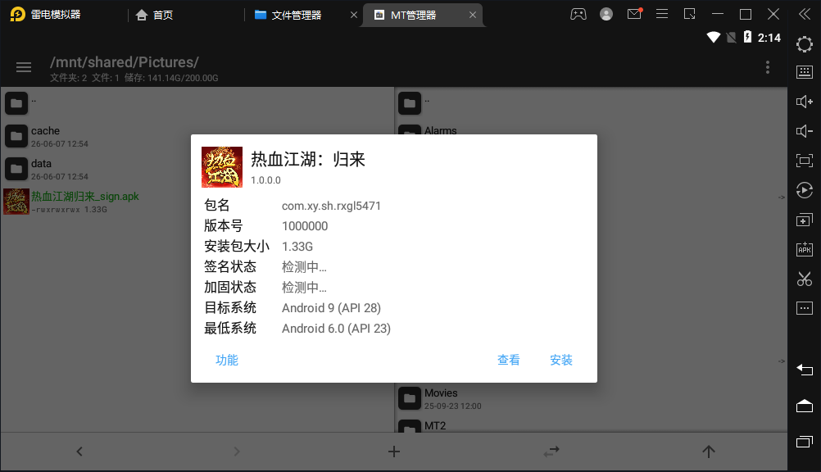Click the 查看 view button
The image size is (821, 472).
point(508,360)
